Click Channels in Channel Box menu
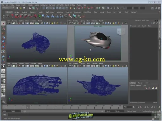This screenshot has height=121, width=162. (x=133, y=26)
